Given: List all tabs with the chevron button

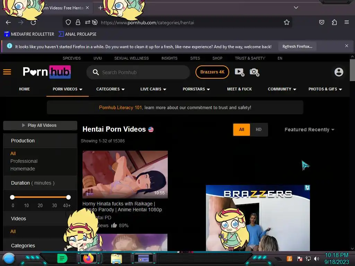Looking at the screenshot, I should [296, 8].
